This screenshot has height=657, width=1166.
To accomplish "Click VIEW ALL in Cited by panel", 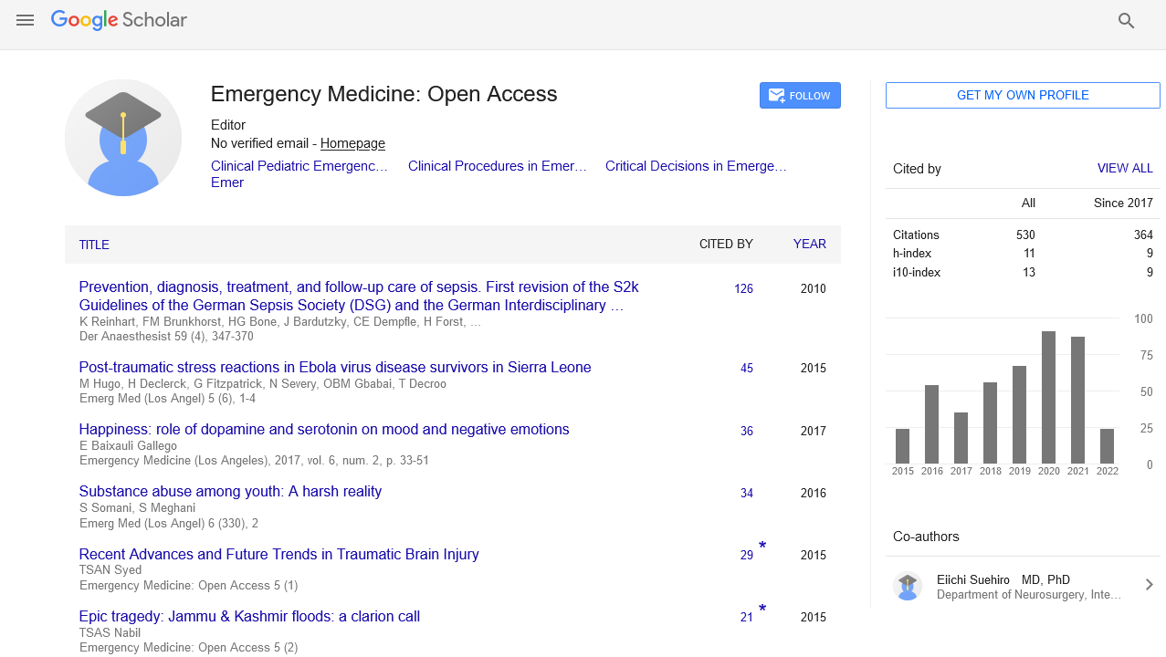I will point(1125,169).
